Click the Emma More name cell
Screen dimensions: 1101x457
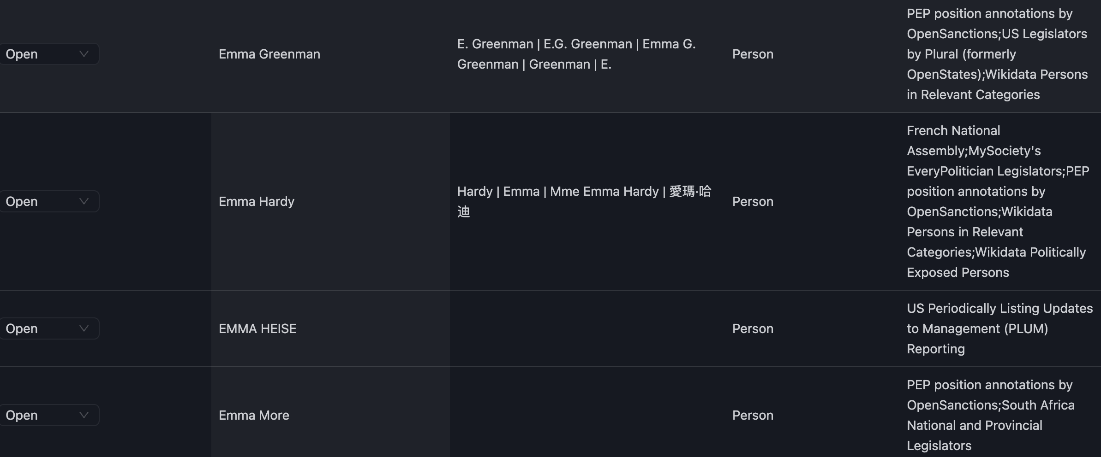coord(254,415)
